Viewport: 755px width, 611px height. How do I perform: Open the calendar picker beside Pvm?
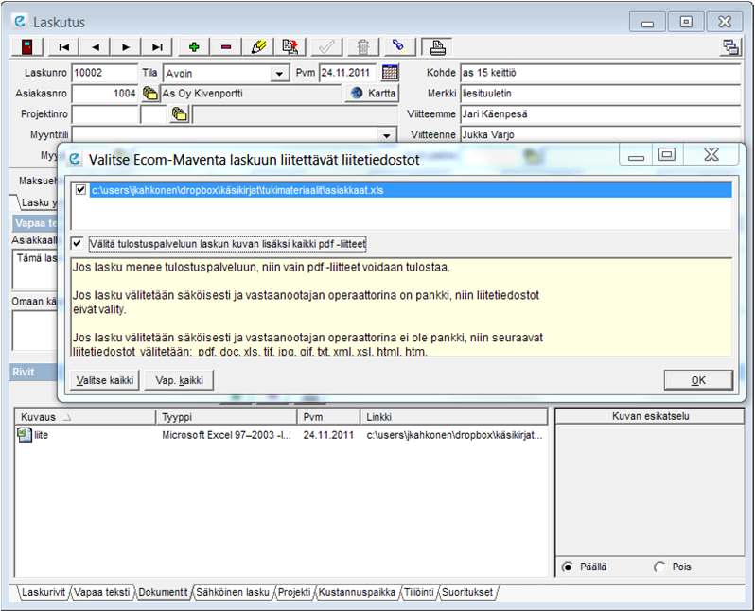390,73
